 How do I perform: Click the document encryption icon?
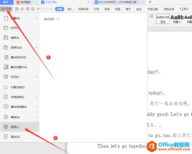(x=6, y=97)
